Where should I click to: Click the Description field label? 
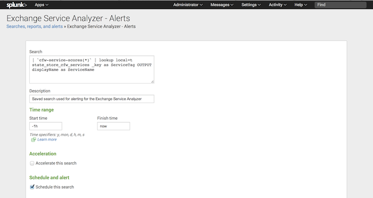tap(40, 91)
